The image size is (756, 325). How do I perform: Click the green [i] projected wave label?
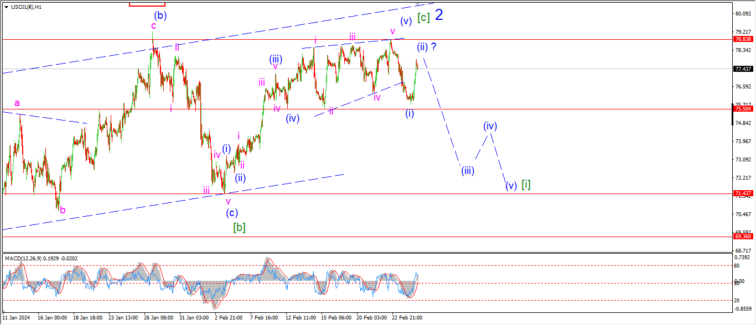point(526,185)
